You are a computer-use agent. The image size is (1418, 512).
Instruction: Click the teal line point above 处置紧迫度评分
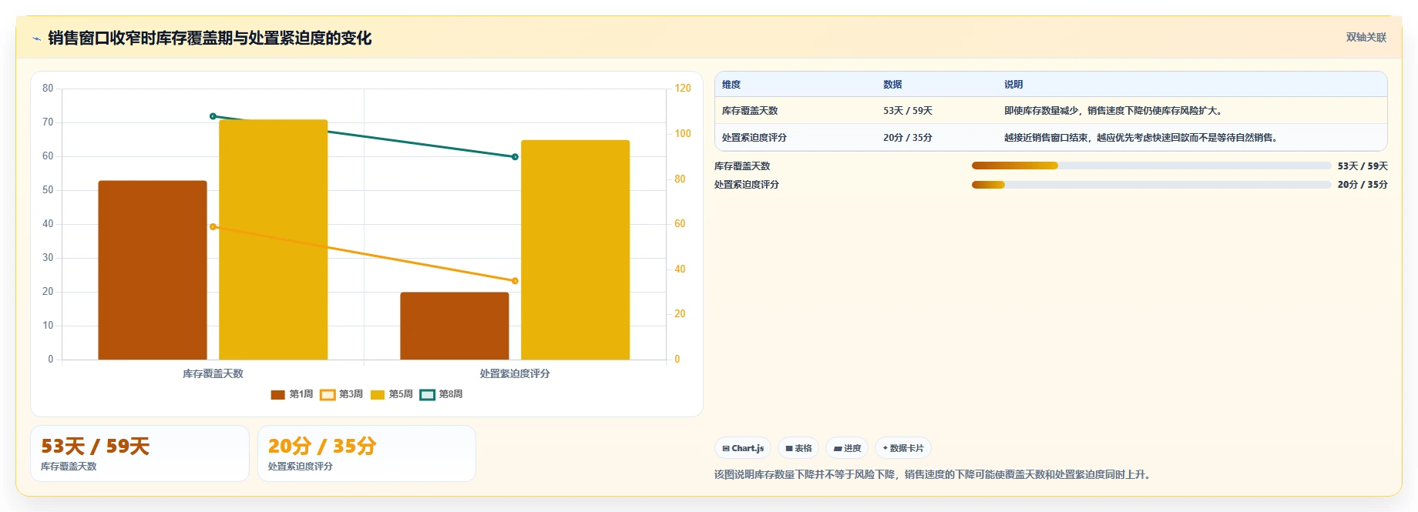coord(515,157)
